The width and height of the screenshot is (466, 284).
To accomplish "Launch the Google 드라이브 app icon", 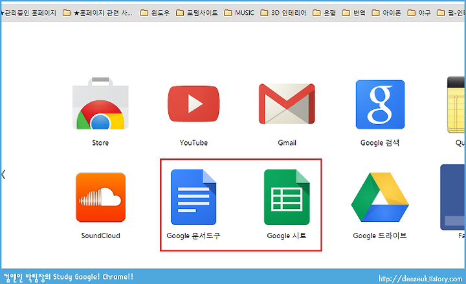I will click(380, 197).
